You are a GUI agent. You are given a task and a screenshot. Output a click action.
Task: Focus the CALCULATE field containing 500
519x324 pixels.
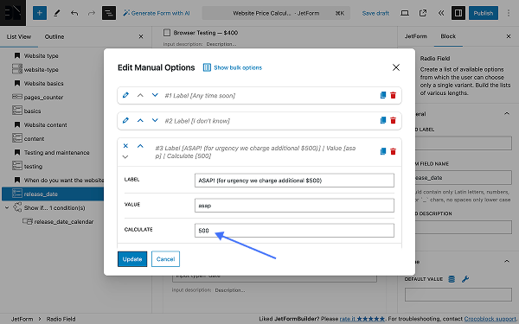pyautogui.click(x=294, y=231)
